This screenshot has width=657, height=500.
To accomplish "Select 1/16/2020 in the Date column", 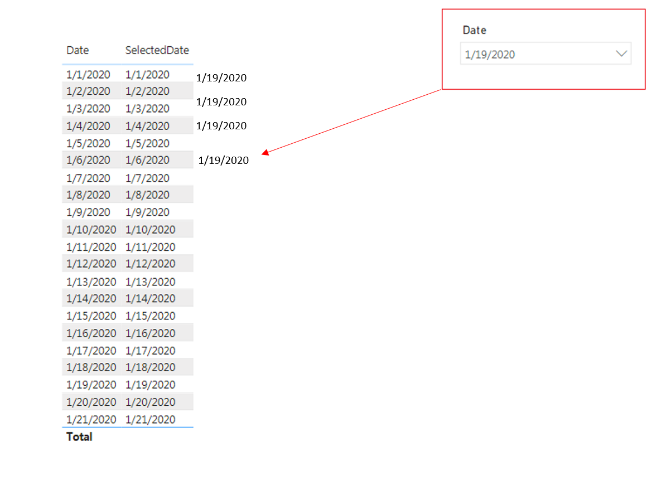I will coord(91,333).
